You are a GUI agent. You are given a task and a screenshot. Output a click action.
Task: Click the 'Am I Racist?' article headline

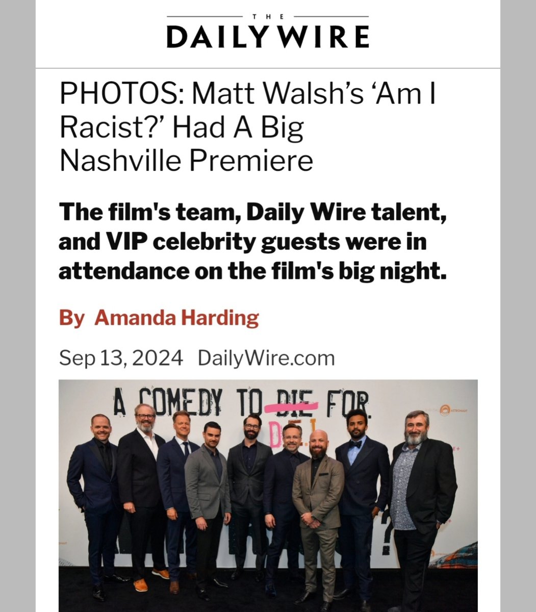tap(248, 128)
